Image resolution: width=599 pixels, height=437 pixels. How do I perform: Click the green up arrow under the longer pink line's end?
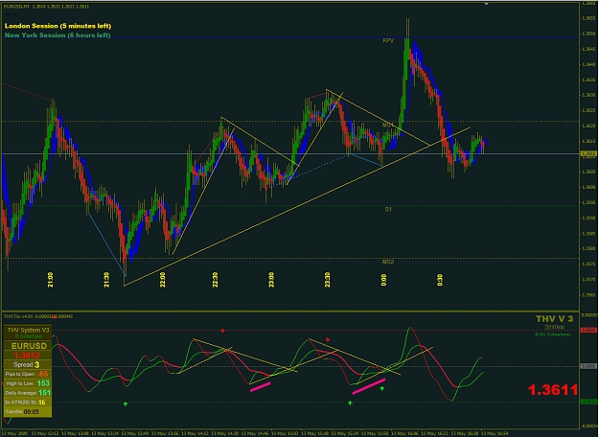click(382, 388)
